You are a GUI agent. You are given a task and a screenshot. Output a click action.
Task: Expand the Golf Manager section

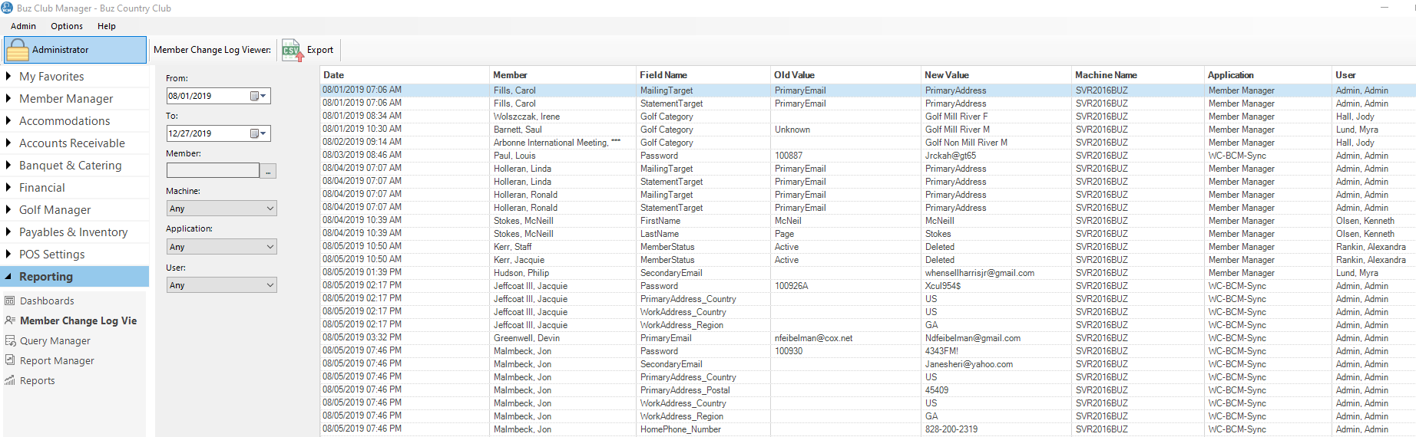coord(55,210)
